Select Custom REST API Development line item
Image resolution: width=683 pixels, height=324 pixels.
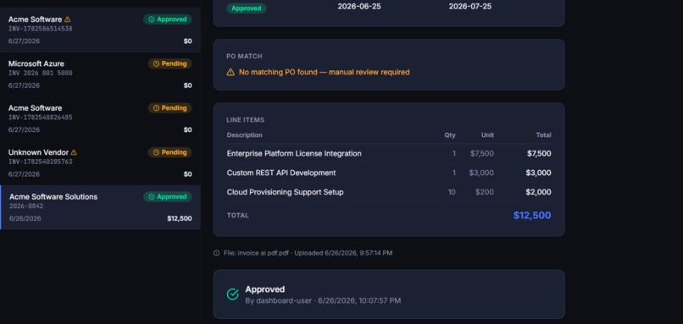(389, 173)
